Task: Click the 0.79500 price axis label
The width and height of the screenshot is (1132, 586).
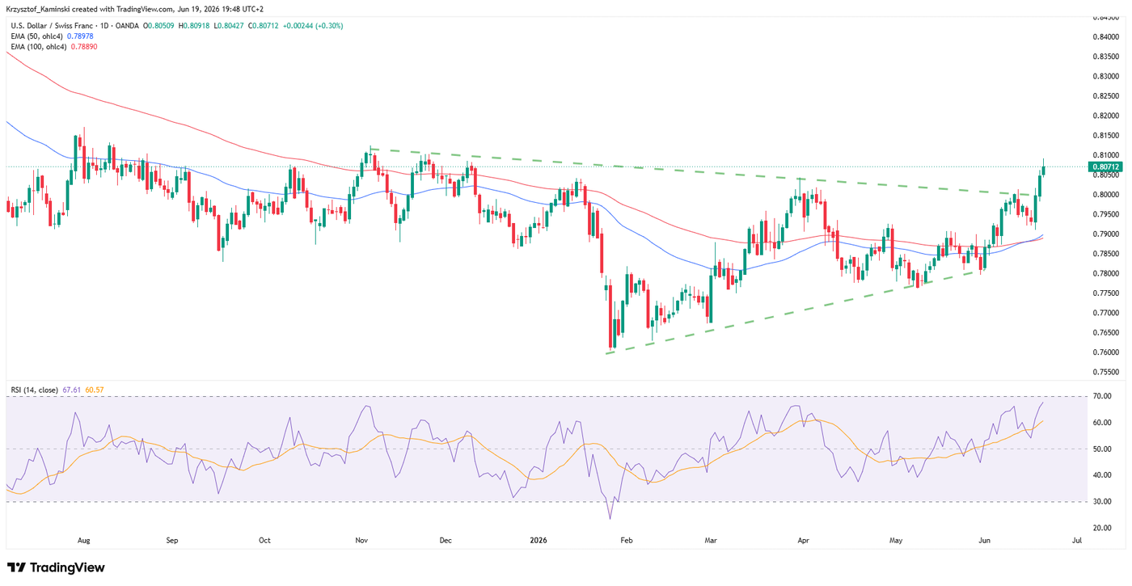Action: 1106,214
